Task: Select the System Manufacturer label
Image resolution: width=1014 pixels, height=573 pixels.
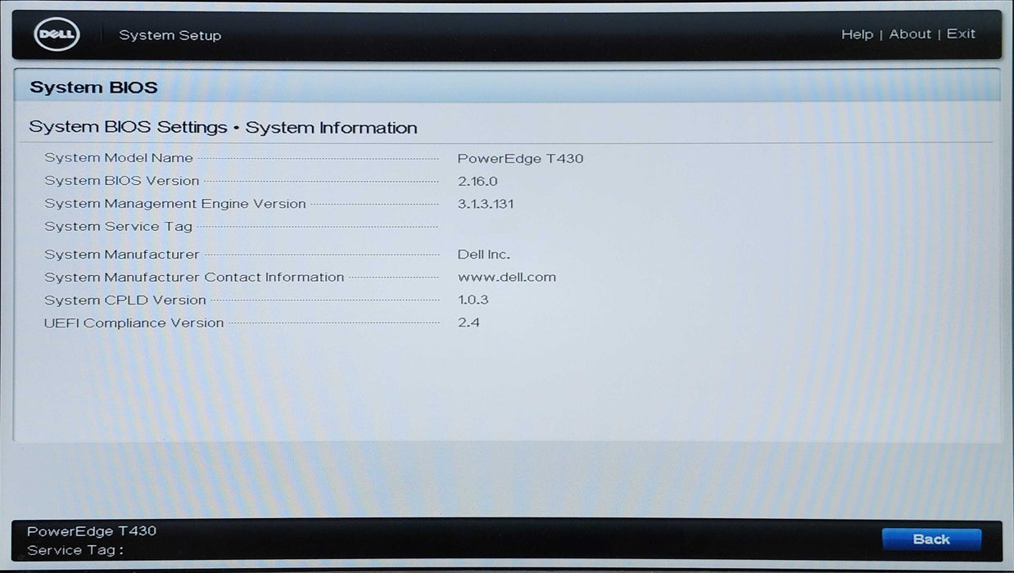Action: (122, 255)
